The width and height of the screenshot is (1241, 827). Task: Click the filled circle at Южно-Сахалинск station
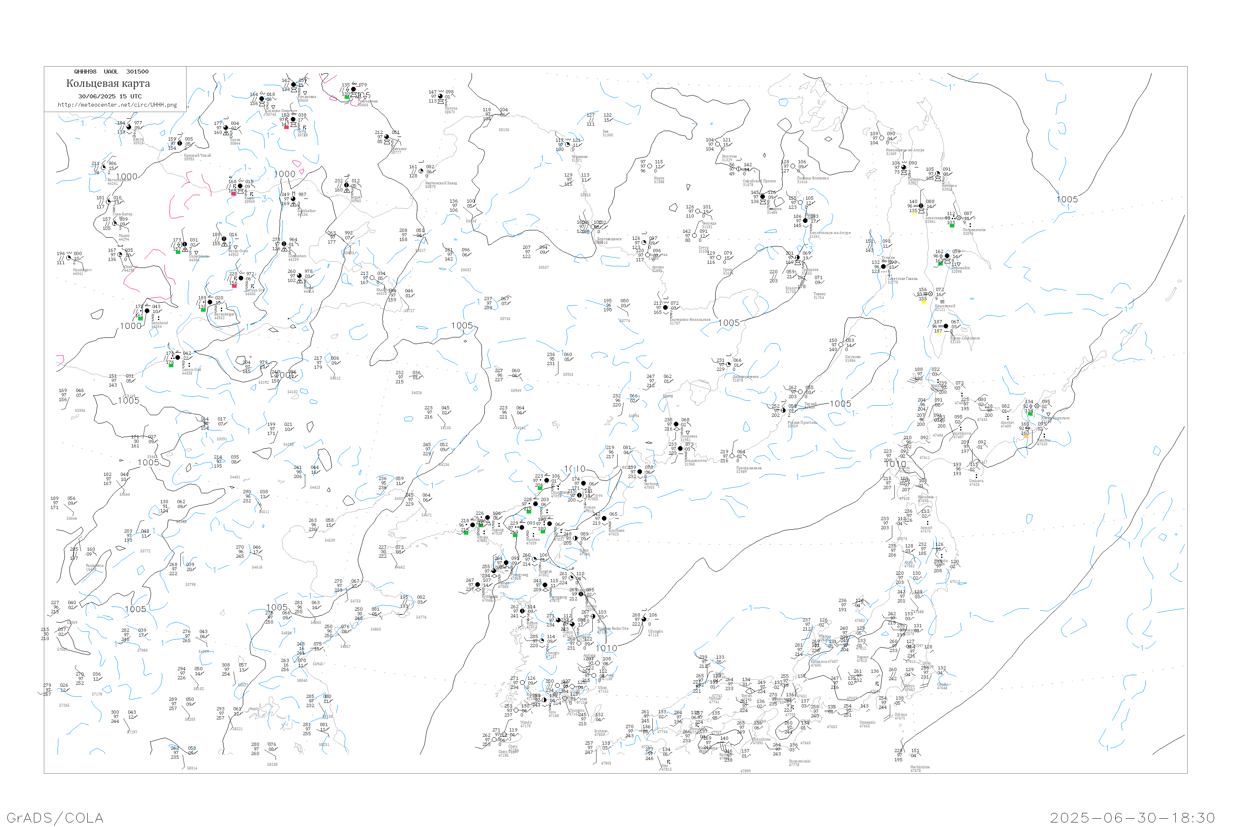[946, 326]
